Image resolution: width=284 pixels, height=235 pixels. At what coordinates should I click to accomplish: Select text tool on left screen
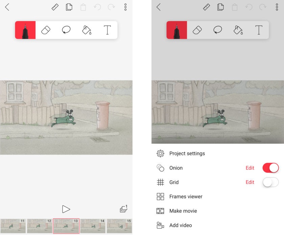(107, 30)
